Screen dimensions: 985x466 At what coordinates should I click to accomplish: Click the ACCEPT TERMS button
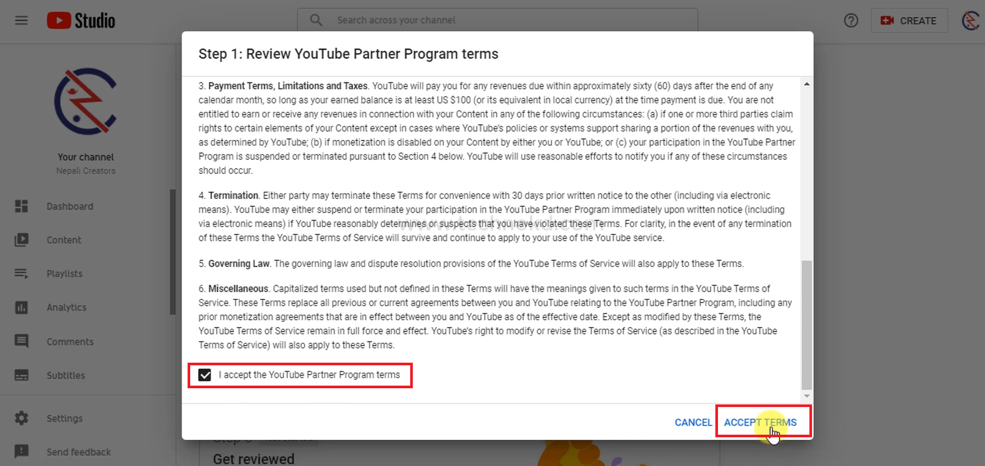pyautogui.click(x=760, y=422)
